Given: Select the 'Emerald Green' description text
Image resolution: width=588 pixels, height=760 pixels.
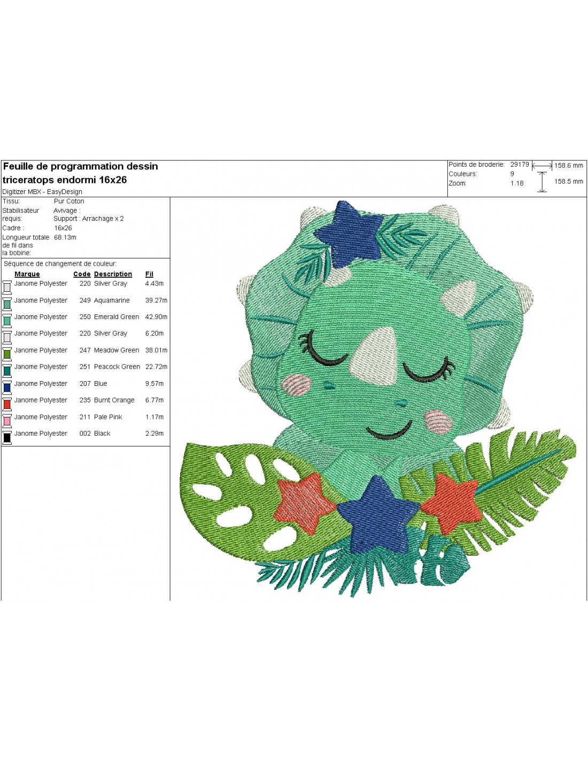Looking at the screenshot, I should point(117,317).
